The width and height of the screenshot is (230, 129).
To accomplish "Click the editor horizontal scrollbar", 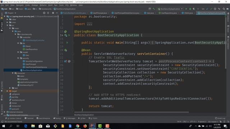I will (131, 112).
